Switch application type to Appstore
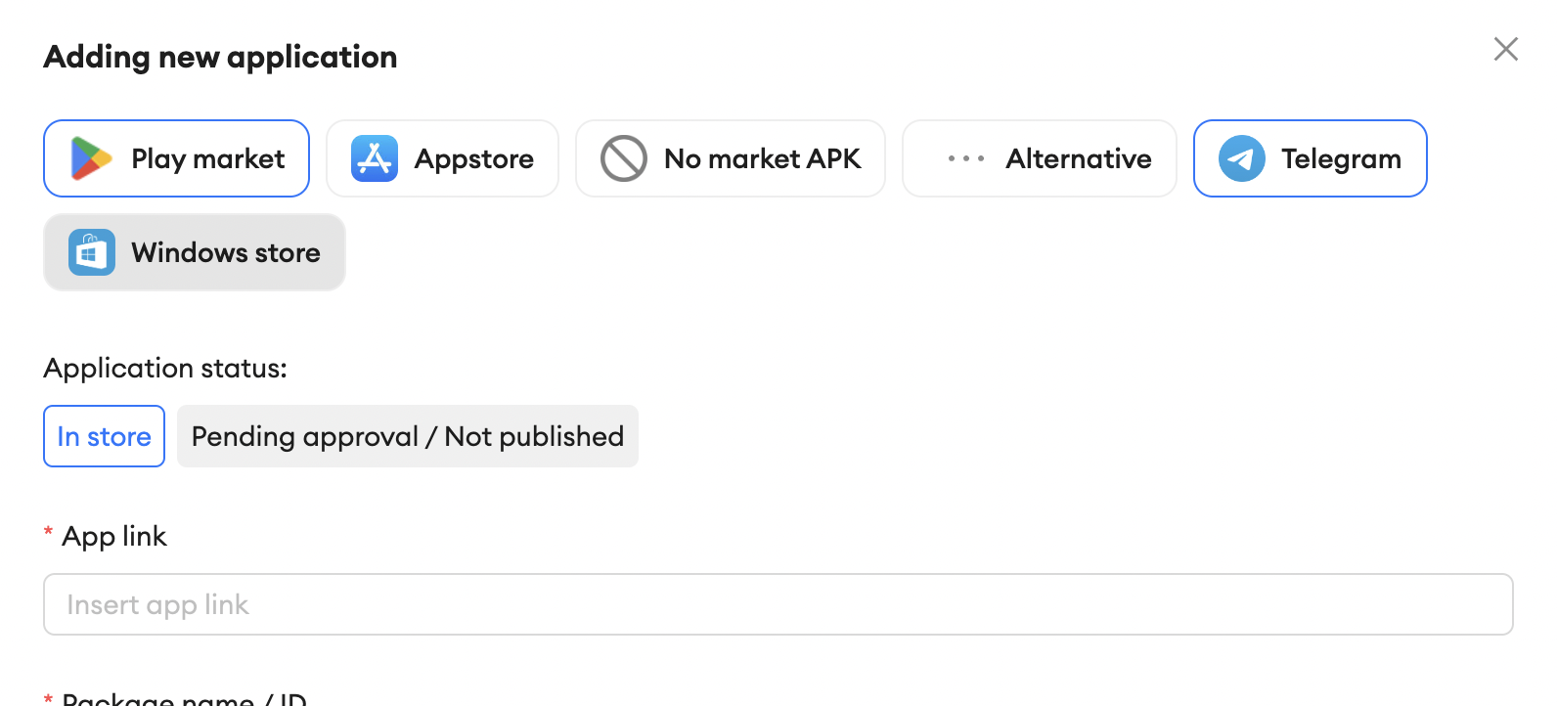The height and width of the screenshot is (706, 1557). tap(442, 157)
